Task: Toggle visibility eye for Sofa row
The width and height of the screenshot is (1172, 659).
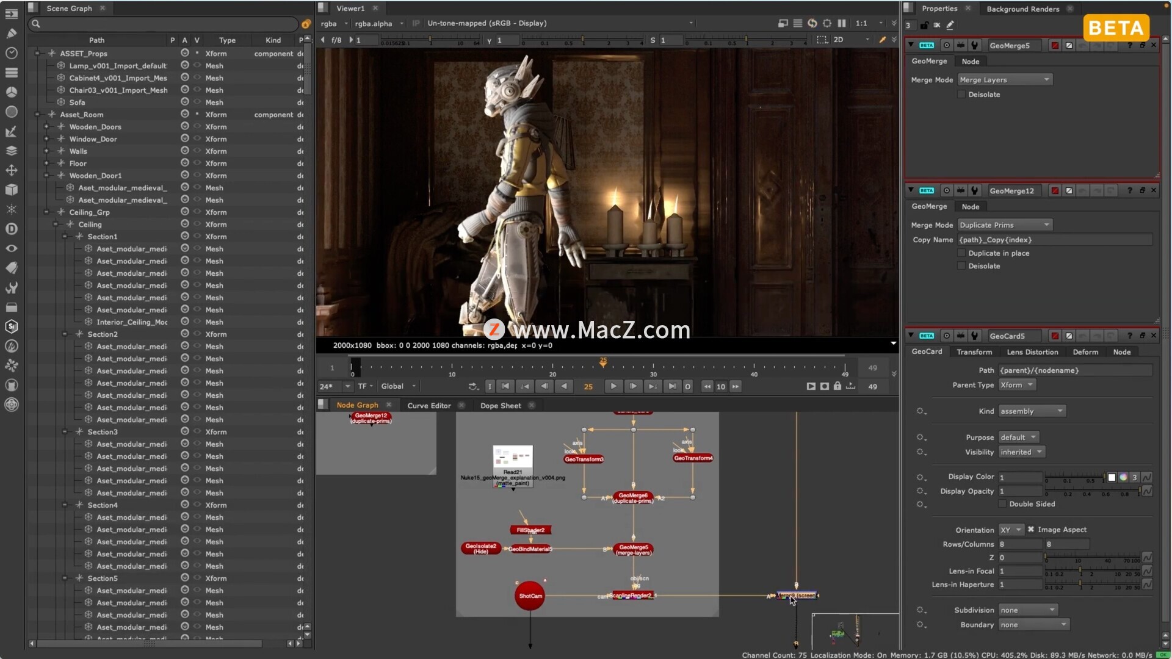Action: point(197,102)
